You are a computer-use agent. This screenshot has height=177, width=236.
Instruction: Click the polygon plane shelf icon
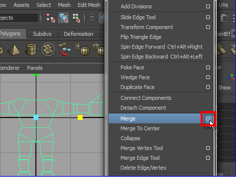48,49
